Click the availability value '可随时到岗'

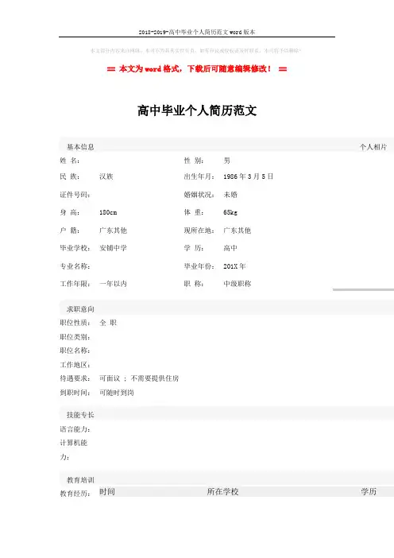click(x=117, y=393)
